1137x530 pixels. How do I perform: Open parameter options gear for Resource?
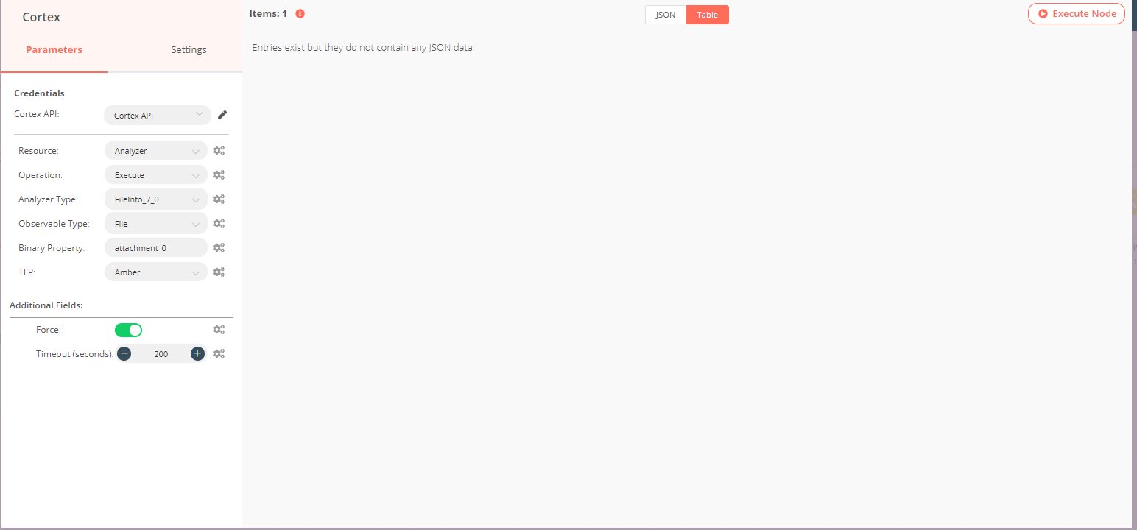(219, 151)
